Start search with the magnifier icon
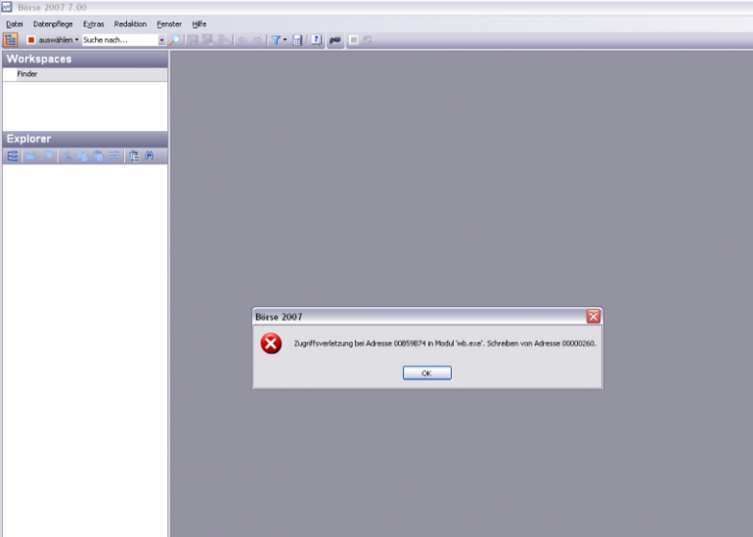This screenshot has width=753, height=537. click(174, 40)
